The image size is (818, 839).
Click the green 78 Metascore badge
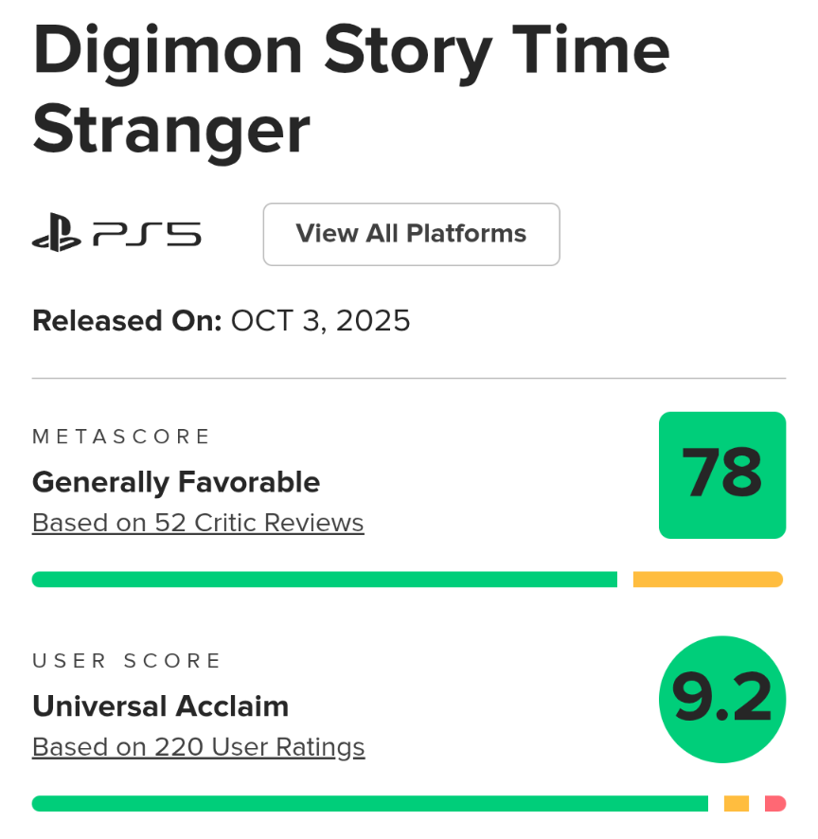[721, 474]
